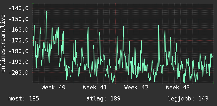Click the 'legjobb: 143' best value text
Screen dimensions: 217x106
click(188, 99)
